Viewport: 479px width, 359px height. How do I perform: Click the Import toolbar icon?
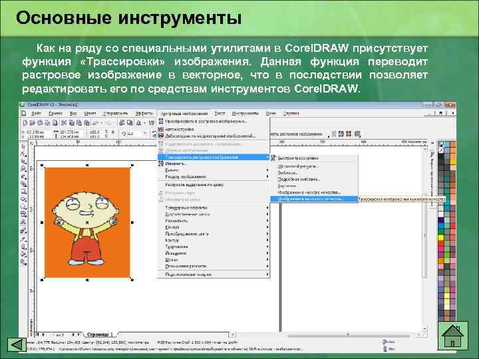122,123
